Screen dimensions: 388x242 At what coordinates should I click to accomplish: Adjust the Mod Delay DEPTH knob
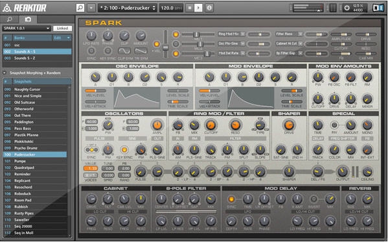(x=231, y=221)
